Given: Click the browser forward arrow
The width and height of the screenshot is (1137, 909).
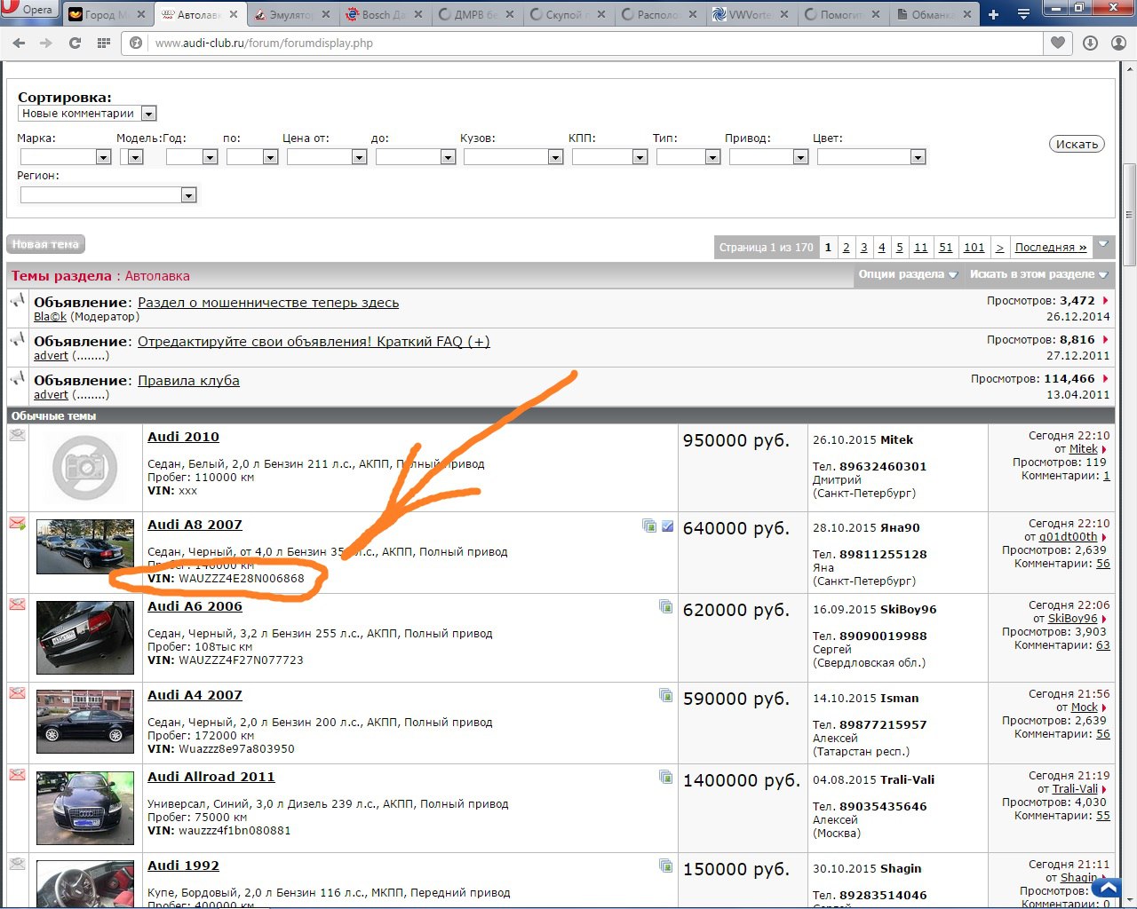Looking at the screenshot, I should click(45, 43).
